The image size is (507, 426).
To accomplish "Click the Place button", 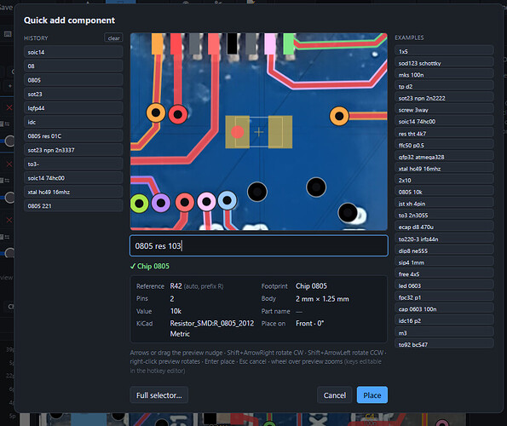I will (372, 395).
